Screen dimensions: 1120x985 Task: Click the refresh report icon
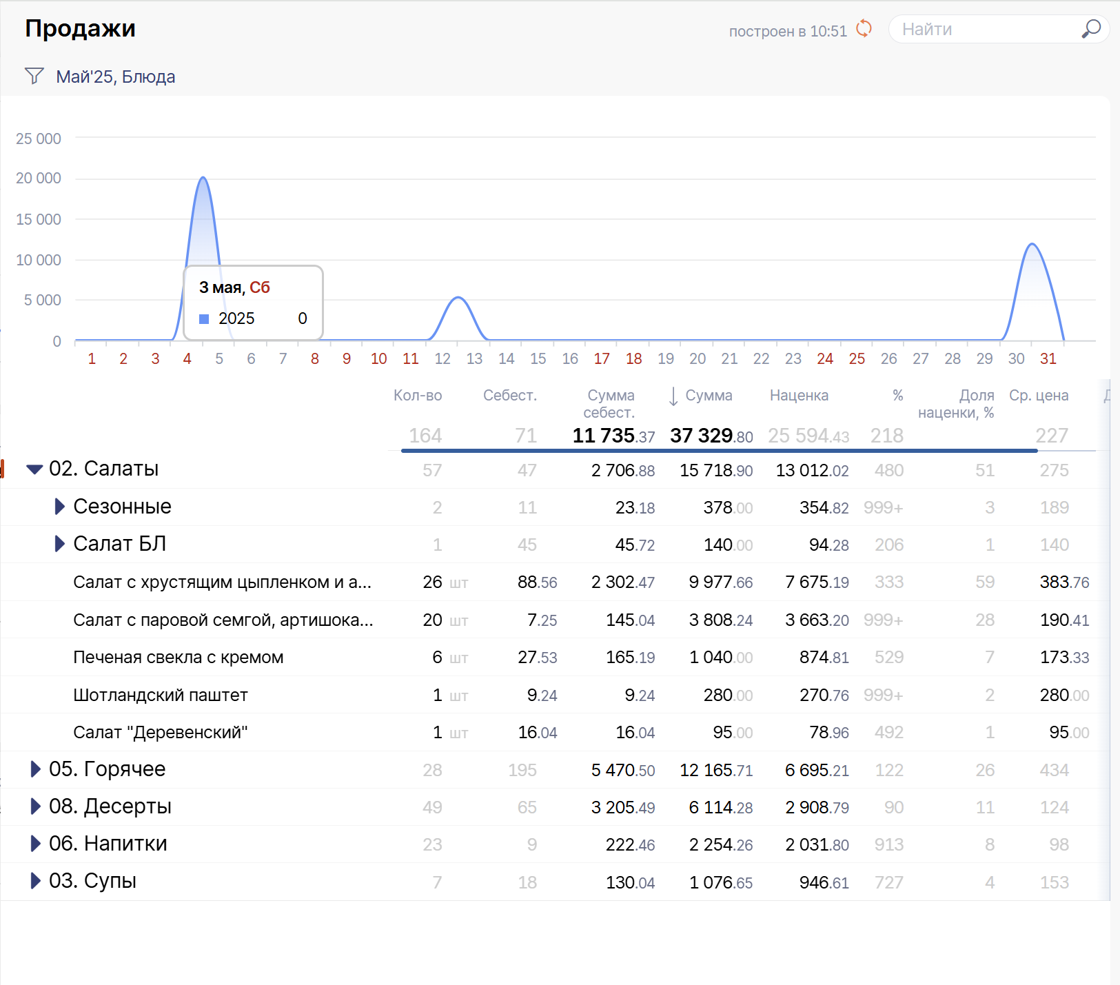click(x=864, y=29)
